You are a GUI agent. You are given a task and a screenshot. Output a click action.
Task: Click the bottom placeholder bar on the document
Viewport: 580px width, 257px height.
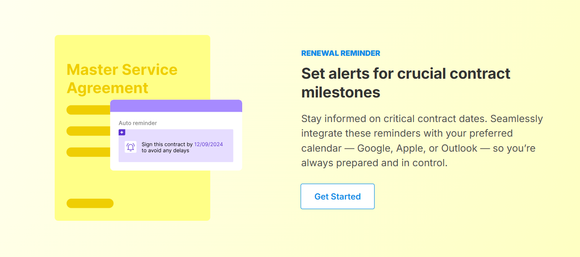tap(90, 203)
